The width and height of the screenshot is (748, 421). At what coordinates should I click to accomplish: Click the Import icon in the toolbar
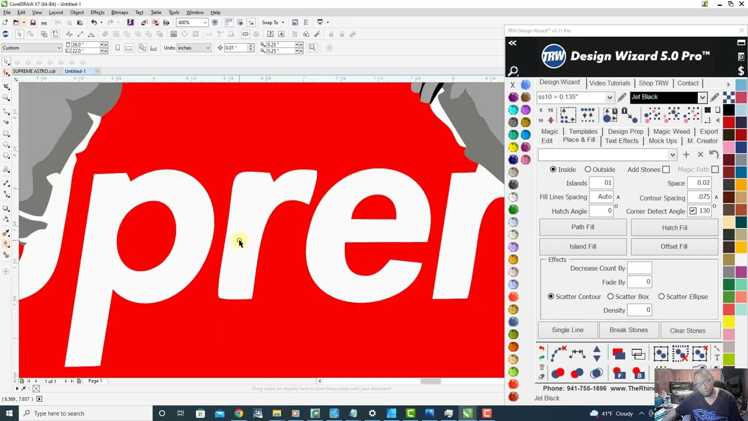(x=144, y=22)
